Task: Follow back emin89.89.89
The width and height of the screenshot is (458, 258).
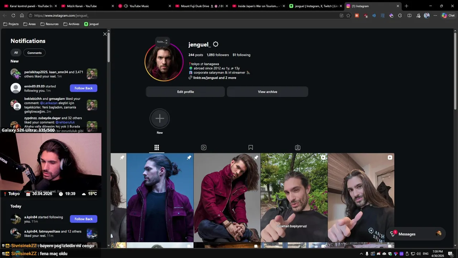Action: [83, 88]
